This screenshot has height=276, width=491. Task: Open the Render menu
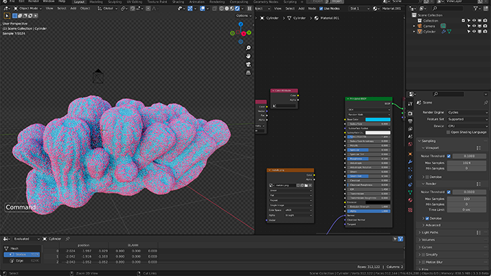pyautogui.click(x=33, y=1)
